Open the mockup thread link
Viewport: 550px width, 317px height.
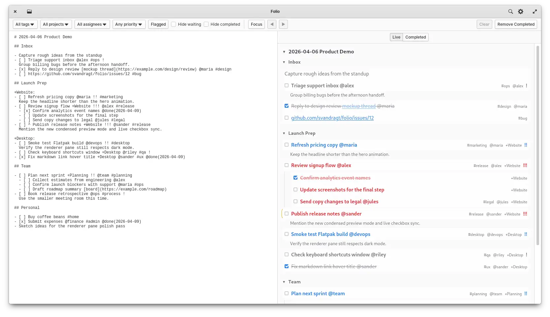point(359,106)
